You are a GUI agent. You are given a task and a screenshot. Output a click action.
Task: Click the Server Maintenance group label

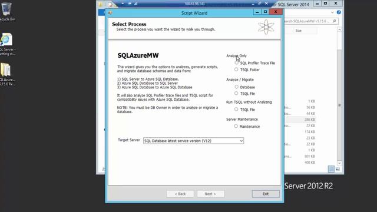[x=242, y=119]
